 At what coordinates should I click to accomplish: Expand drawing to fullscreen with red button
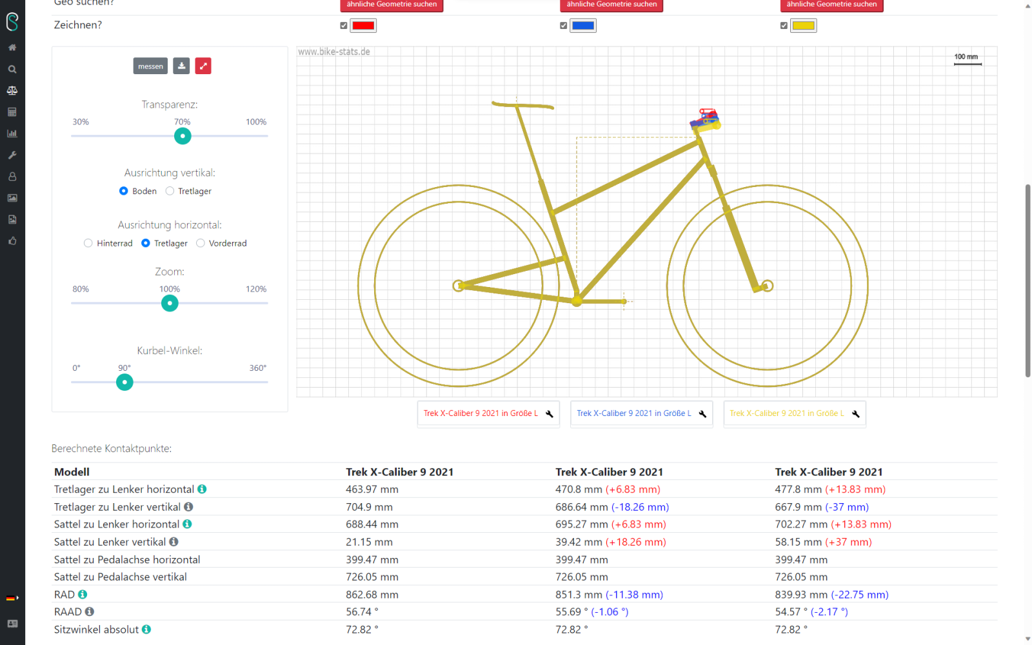(203, 66)
